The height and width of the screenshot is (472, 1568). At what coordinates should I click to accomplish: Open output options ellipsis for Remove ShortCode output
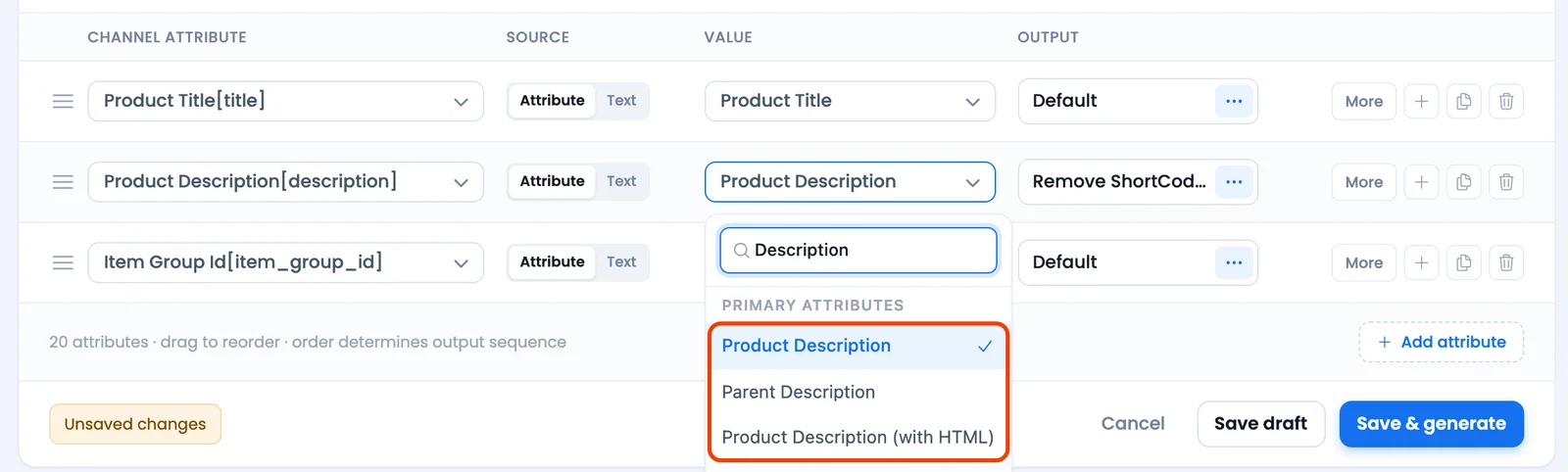(x=1234, y=182)
